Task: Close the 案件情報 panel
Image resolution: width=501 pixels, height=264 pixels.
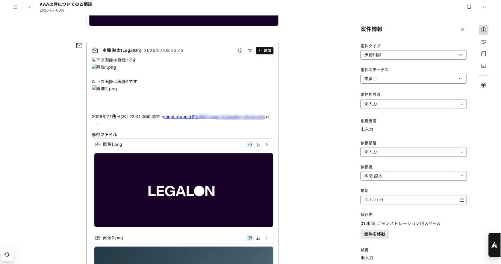Action: [462, 29]
